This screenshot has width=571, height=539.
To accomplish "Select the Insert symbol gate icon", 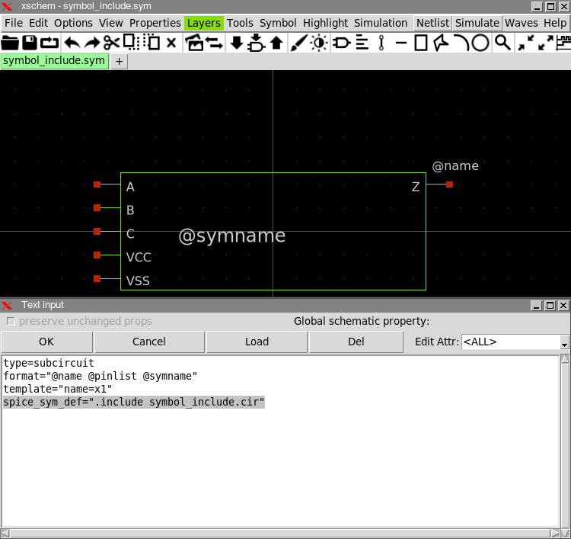I will (342, 43).
